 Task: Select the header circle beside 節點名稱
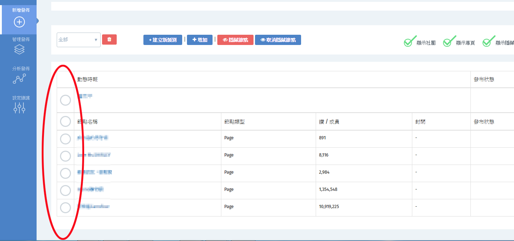coord(65,121)
